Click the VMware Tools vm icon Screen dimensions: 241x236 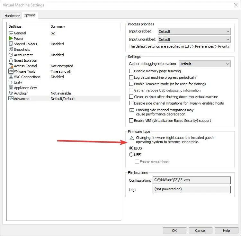11,71
